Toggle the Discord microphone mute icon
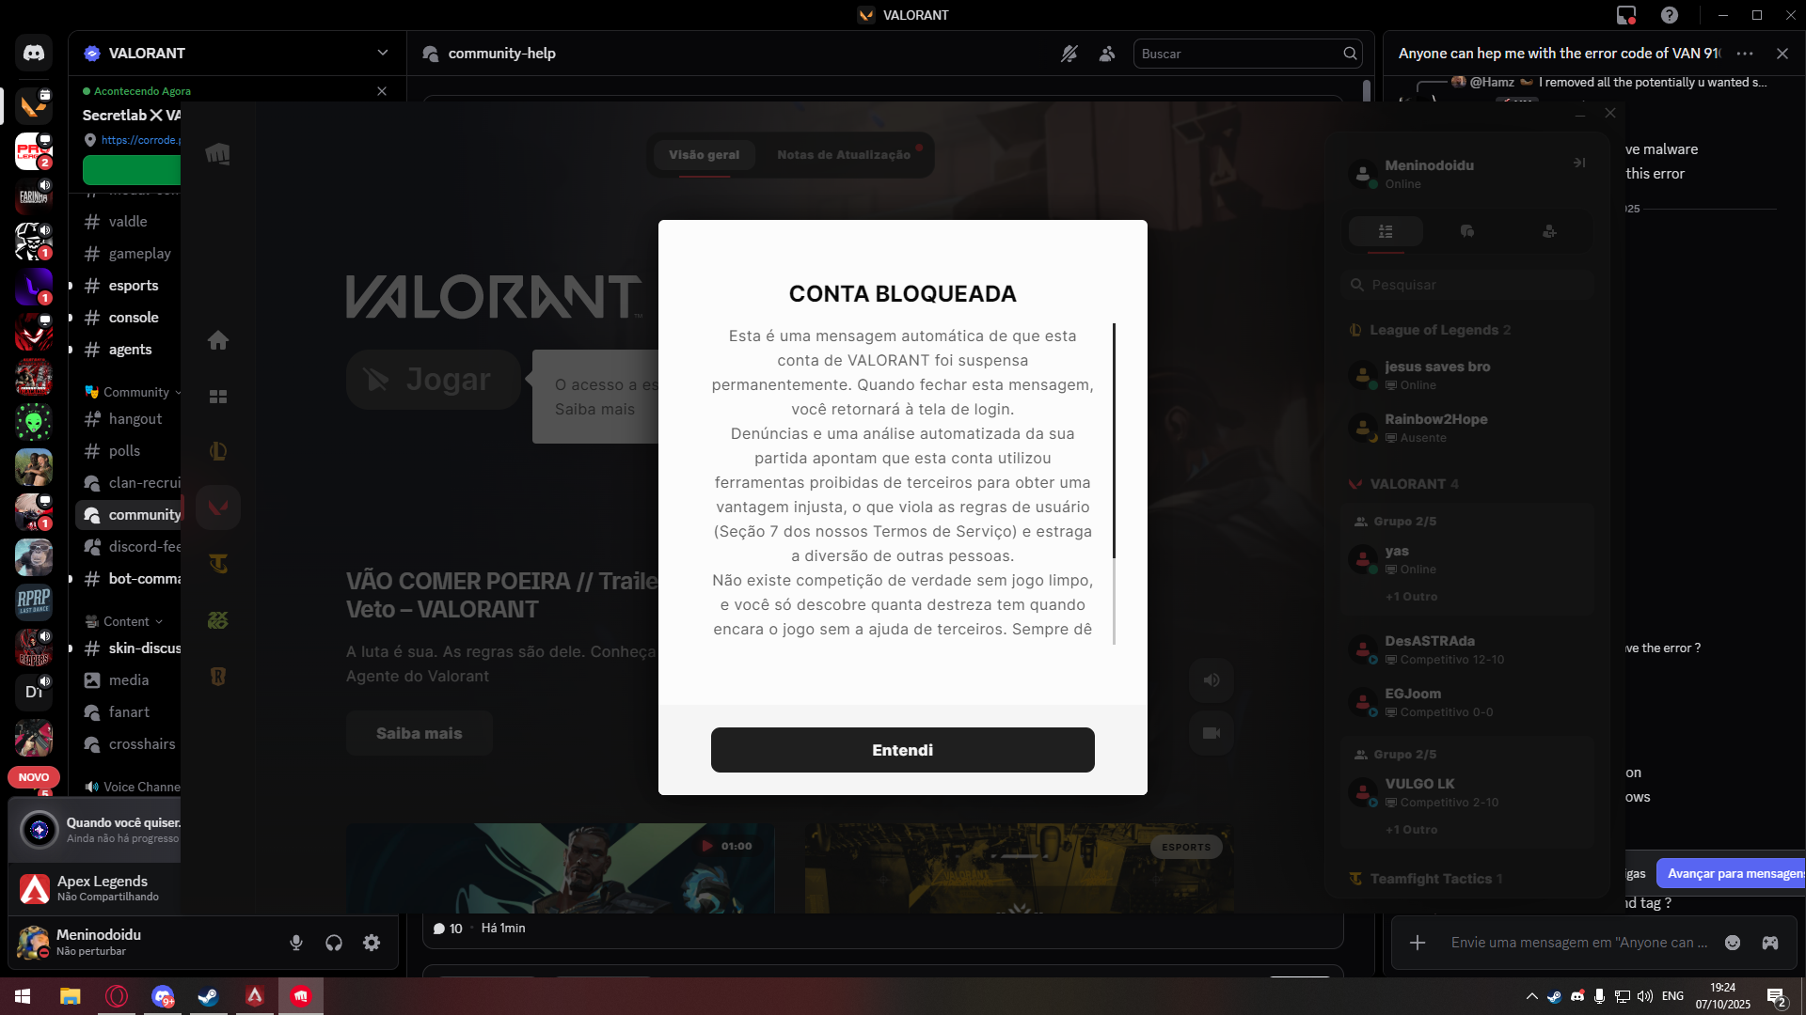The height and width of the screenshot is (1015, 1806). (x=296, y=943)
